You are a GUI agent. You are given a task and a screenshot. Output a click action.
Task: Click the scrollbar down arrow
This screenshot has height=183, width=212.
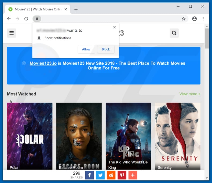coord(207,178)
